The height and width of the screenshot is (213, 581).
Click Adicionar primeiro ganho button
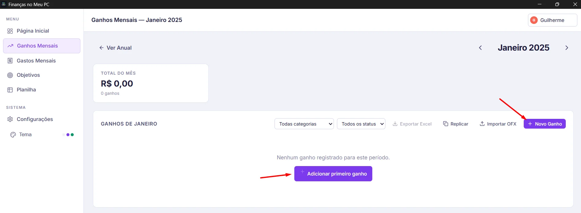[333, 174]
